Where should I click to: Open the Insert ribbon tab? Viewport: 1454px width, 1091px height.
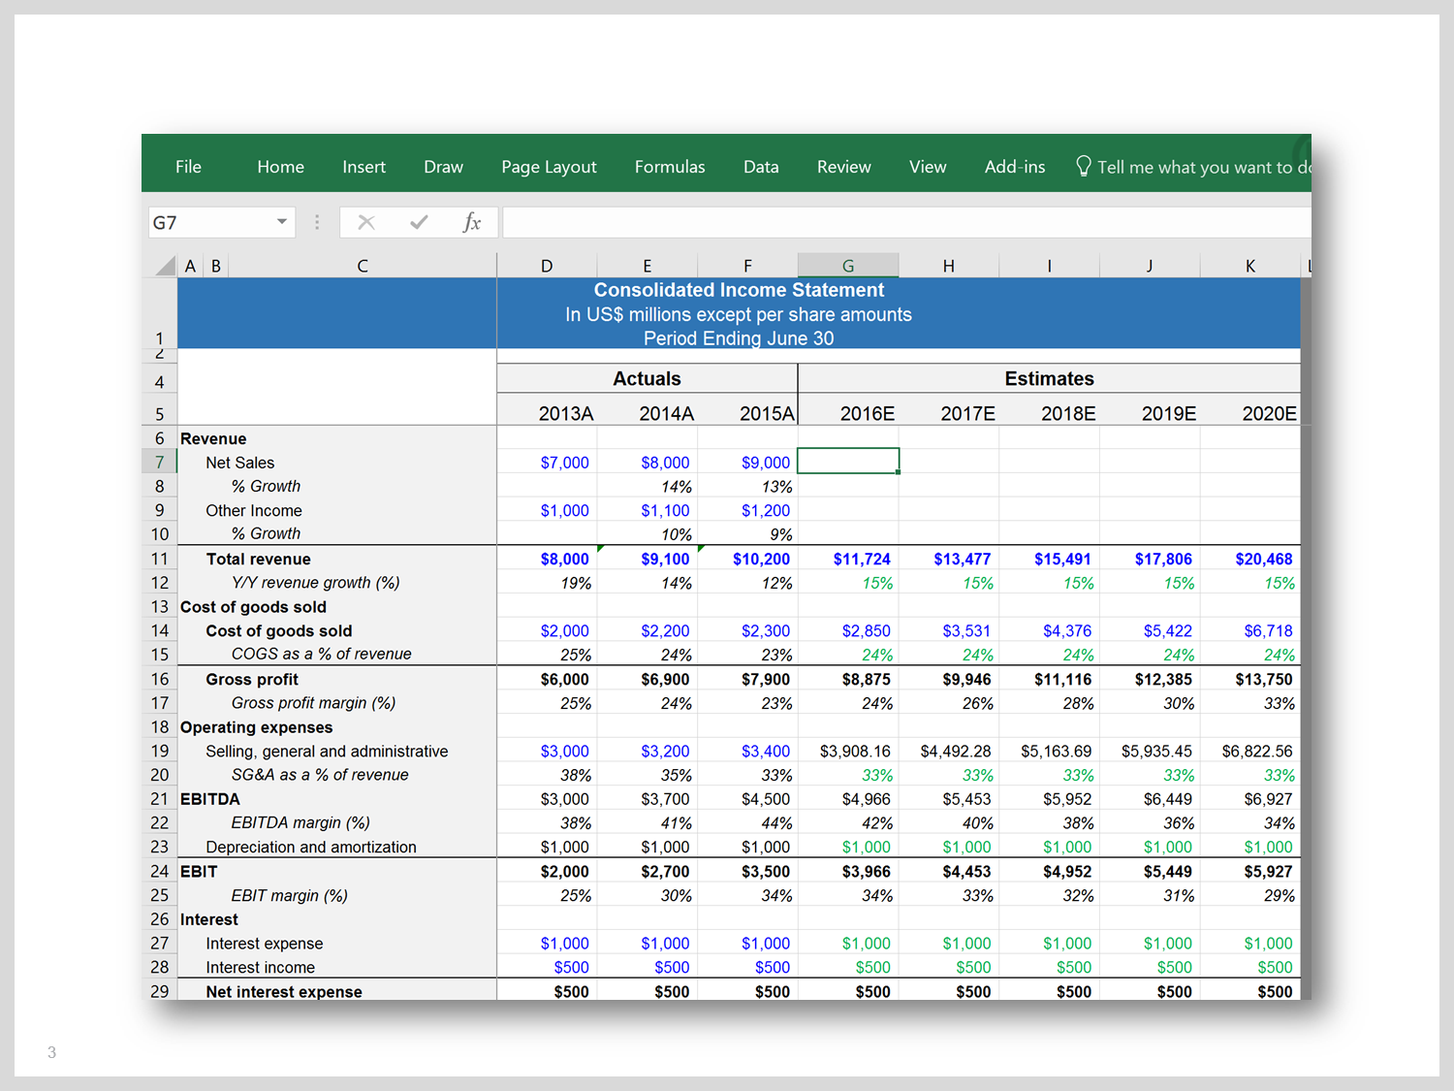363,167
